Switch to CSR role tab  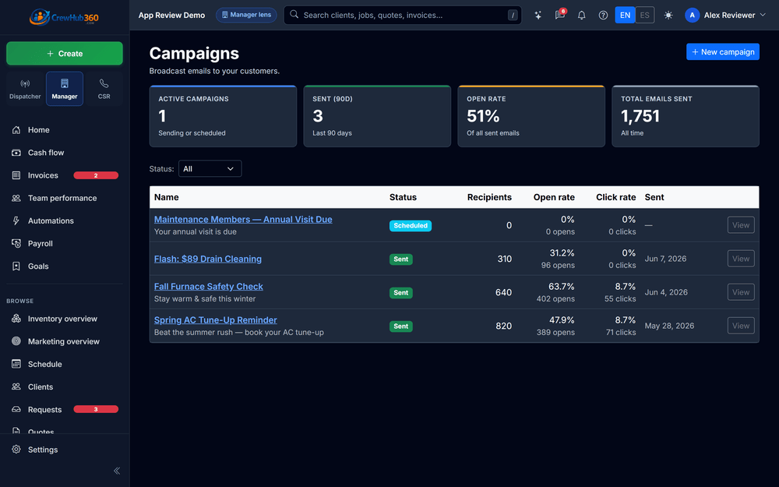pos(104,89)
